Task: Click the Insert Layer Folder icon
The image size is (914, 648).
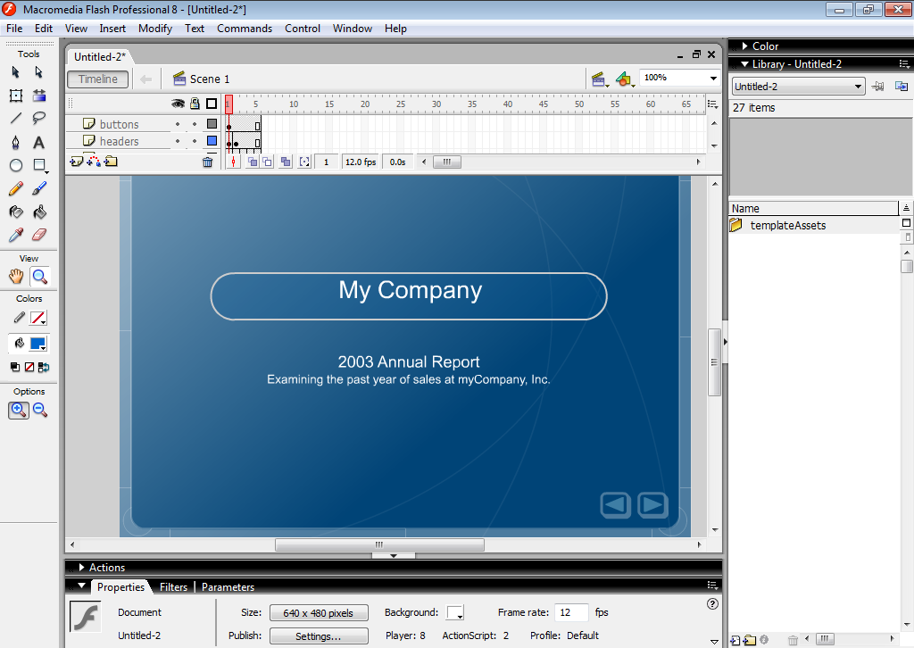Action: 111,162
